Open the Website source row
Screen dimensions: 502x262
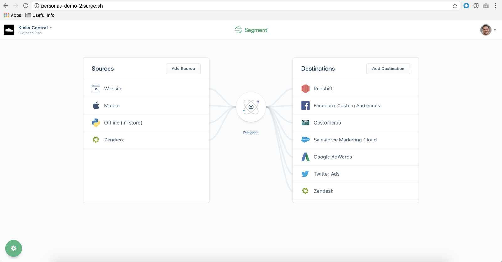pyautogui.click(x=146, y=89)
